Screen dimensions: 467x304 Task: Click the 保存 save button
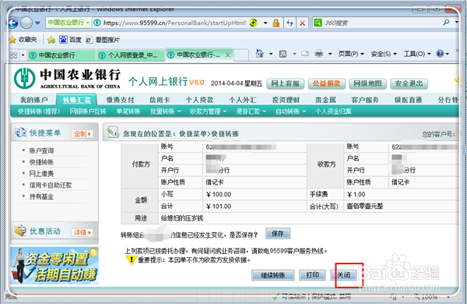278,234
